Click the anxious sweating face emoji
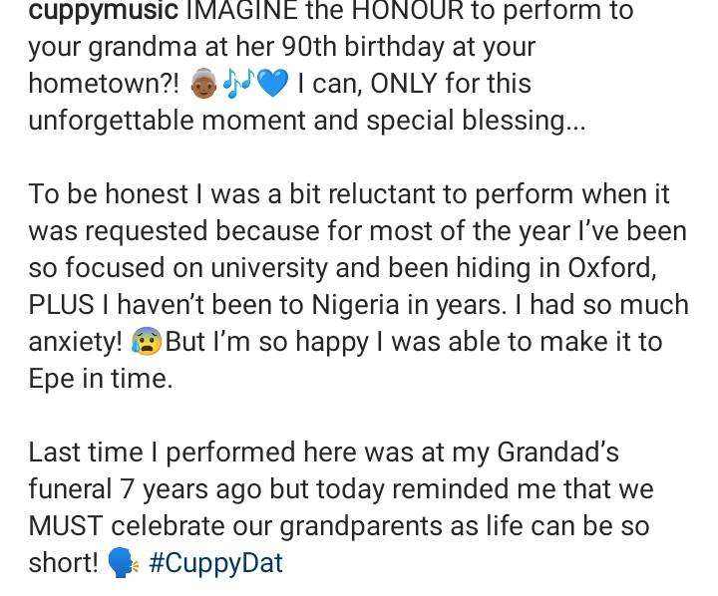The height and width of the screenshot is (596, 718). 147,342
